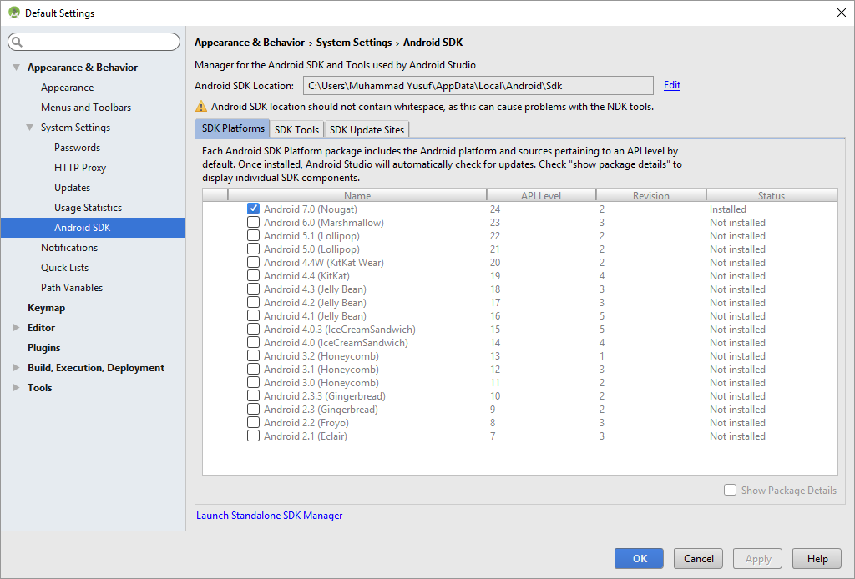Sort by Revision column header
This screenshot has width=855, height=579.
(651, 195)
